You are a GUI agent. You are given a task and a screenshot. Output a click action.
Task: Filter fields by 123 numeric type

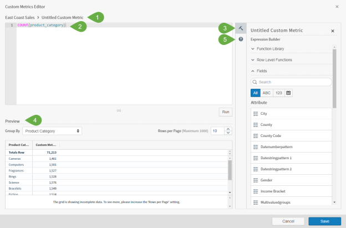coord(278,93)
